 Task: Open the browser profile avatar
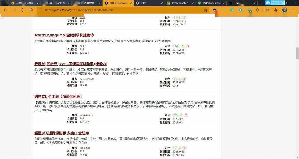click(285, 10)
